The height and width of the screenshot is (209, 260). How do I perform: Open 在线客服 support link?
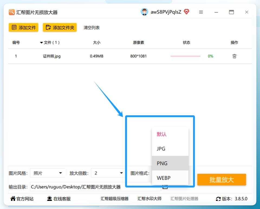pyautogui.click(x=59, y=199)
